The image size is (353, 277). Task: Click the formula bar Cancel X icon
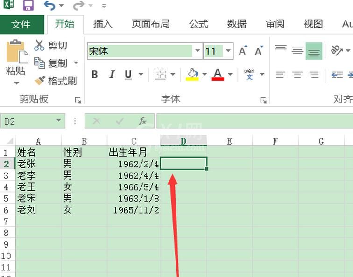click(x=97, y=121)
